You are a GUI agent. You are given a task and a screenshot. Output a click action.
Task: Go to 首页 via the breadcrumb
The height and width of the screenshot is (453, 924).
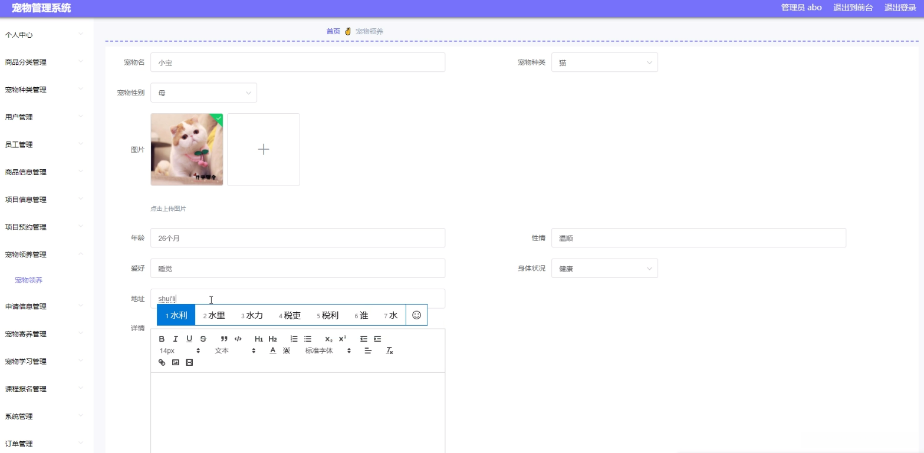333,31
